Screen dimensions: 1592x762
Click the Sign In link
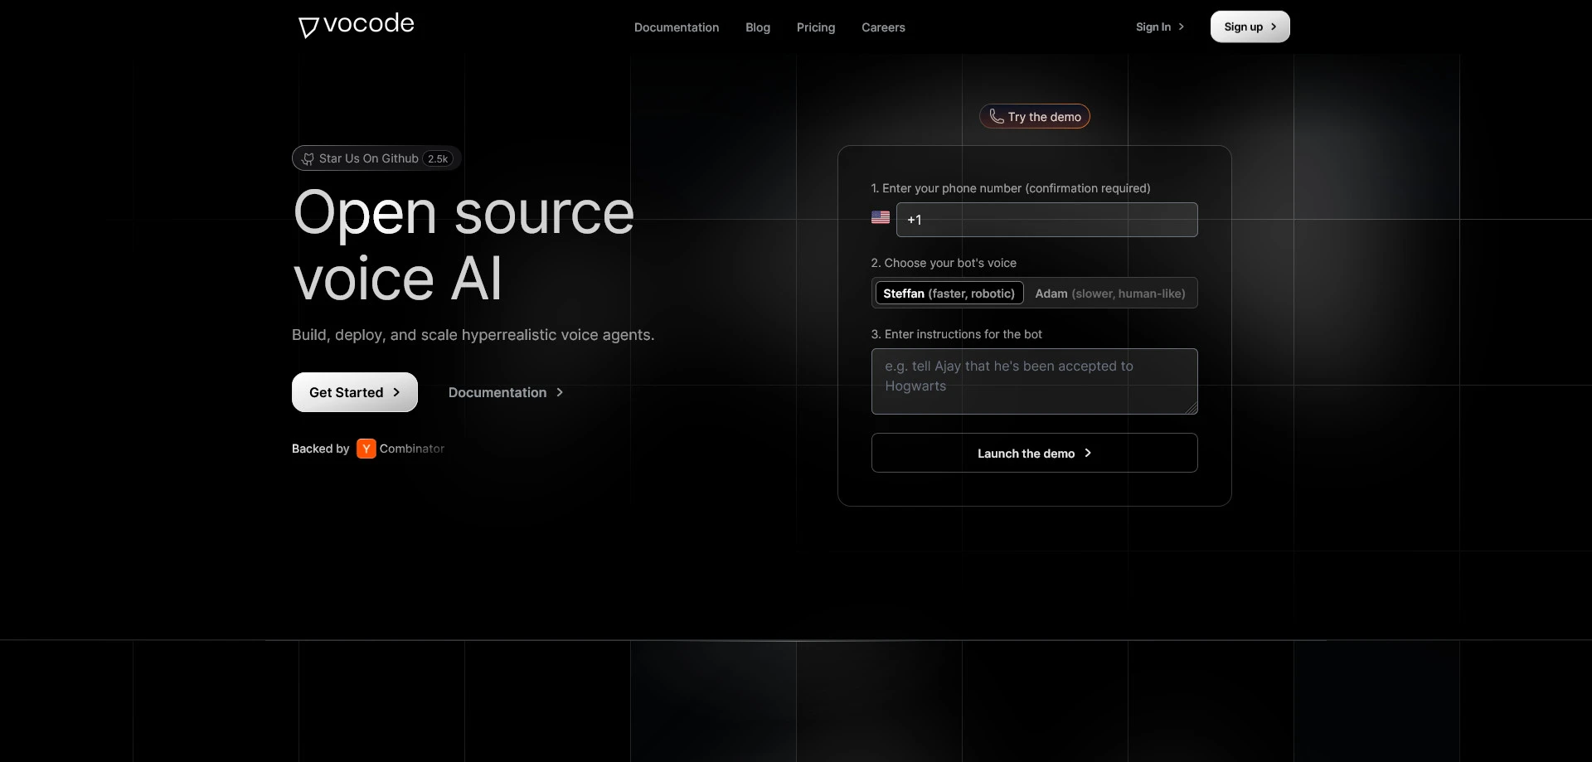pyautogui.click(x=1160, y=27)
